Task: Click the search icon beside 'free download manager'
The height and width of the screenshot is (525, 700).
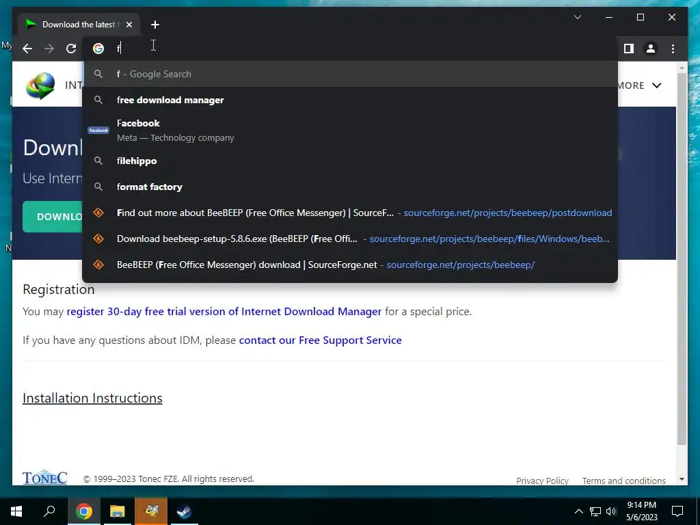Action: [x=98, y=100]
